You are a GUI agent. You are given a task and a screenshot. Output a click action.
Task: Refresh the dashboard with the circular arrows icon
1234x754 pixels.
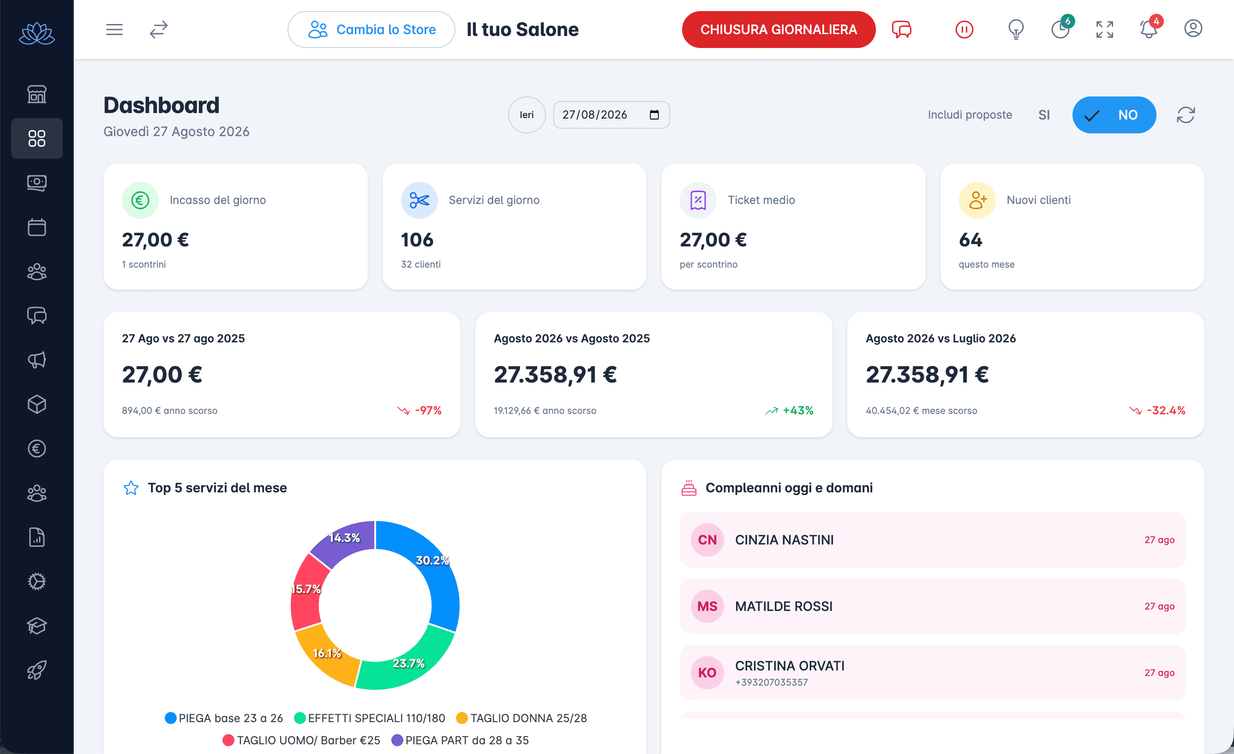(1186, 115)
